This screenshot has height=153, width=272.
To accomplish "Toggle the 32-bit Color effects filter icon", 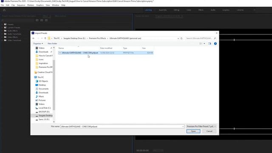I will coord(42,20).
